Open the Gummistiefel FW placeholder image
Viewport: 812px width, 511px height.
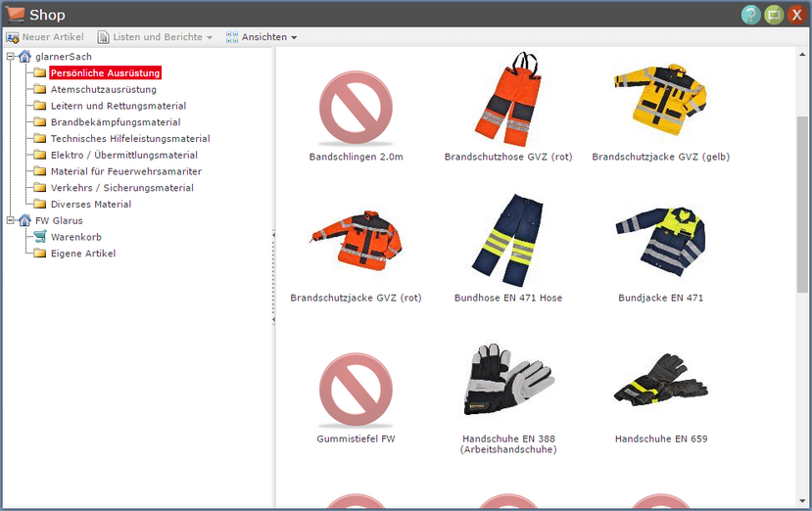[x=356, y=390]
